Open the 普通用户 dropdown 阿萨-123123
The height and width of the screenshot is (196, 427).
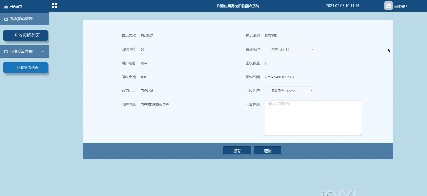click(290, 49)
